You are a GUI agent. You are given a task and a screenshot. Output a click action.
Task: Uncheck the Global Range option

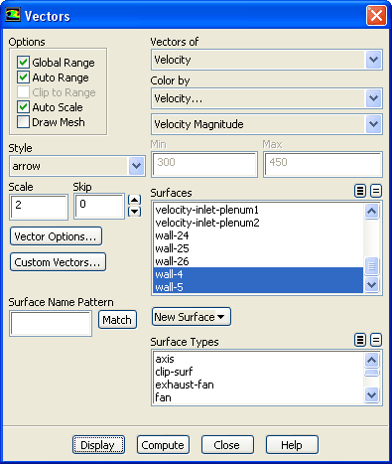click(x=23, y=63)
